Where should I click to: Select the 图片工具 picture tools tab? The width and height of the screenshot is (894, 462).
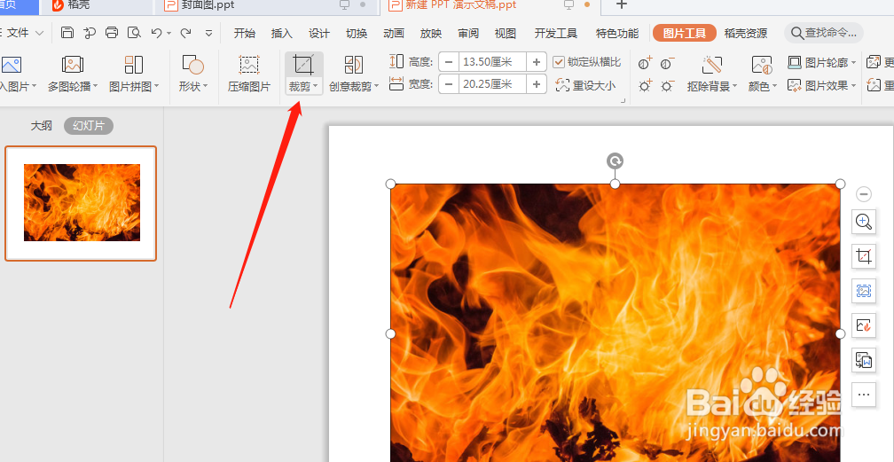tap(685, 33)
